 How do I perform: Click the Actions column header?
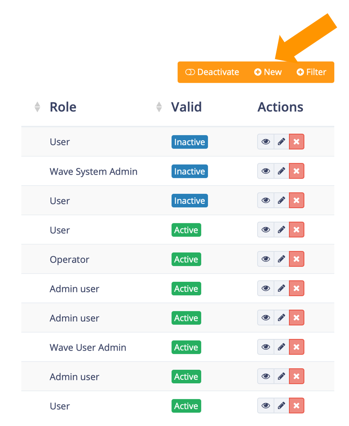pos(280,107)
